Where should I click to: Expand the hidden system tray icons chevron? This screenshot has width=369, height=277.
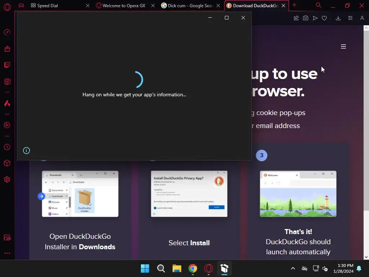point(293,268)
